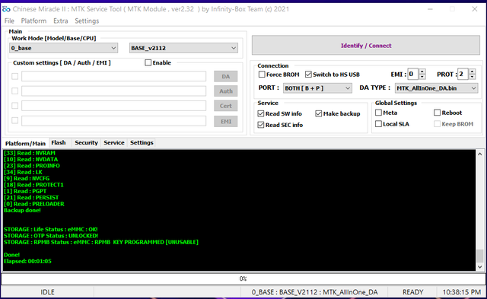This screenshot has height=299, width=487.
Task: Increase the PROT stepper value
Action: coord(472,72)
